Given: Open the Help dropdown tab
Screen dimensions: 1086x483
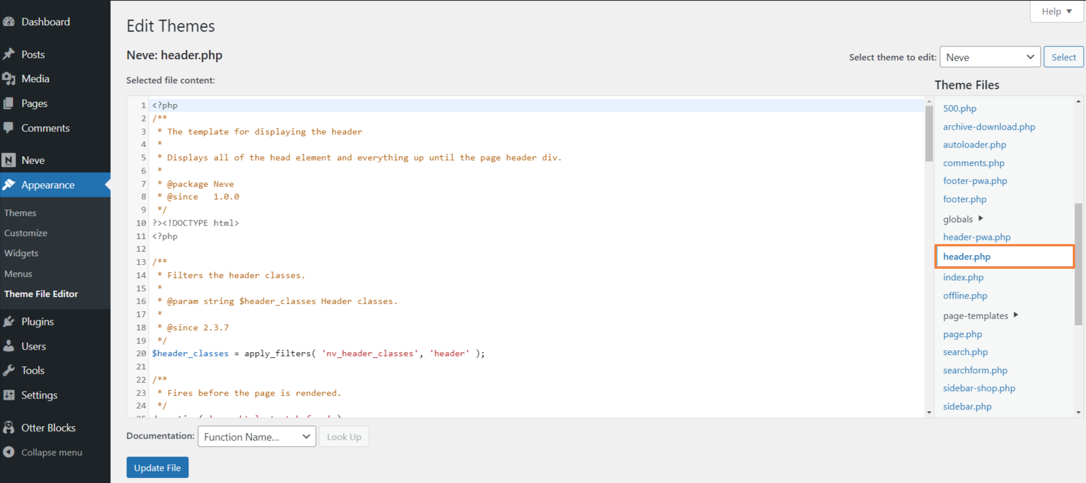Looking at the screenshot, I should tap(1056, 11).
